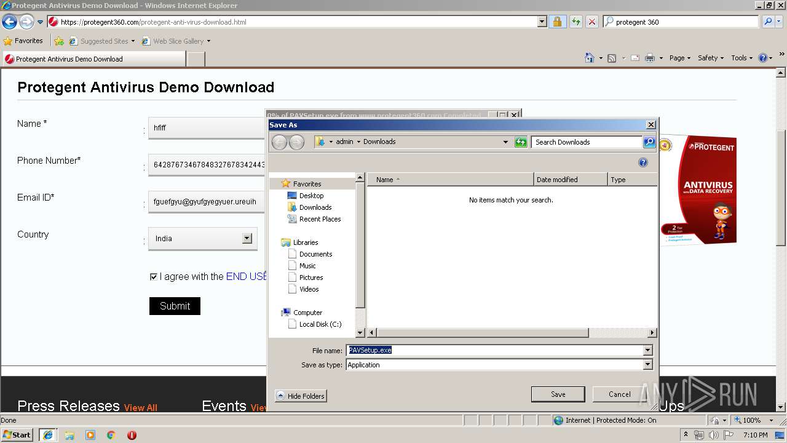
Task: Click the Help question mark in command bar
Action: coord(763,58)
